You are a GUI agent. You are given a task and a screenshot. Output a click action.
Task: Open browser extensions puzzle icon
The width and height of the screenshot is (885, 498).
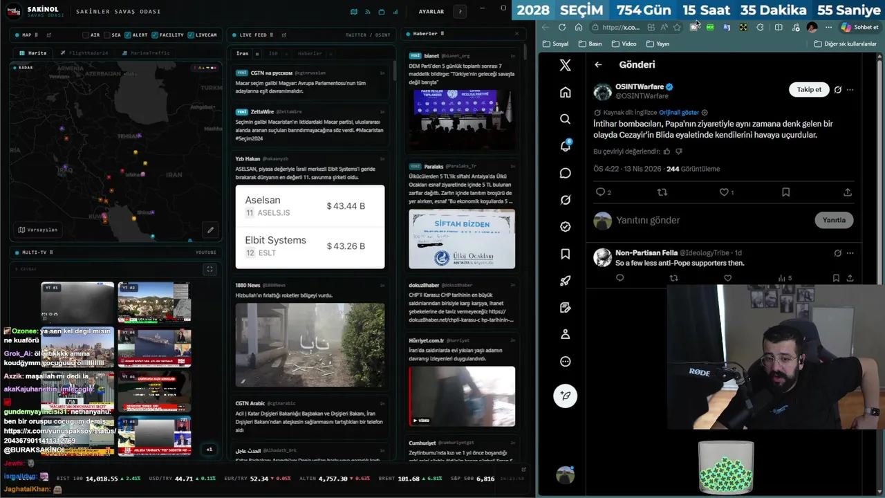click(760, 27)
